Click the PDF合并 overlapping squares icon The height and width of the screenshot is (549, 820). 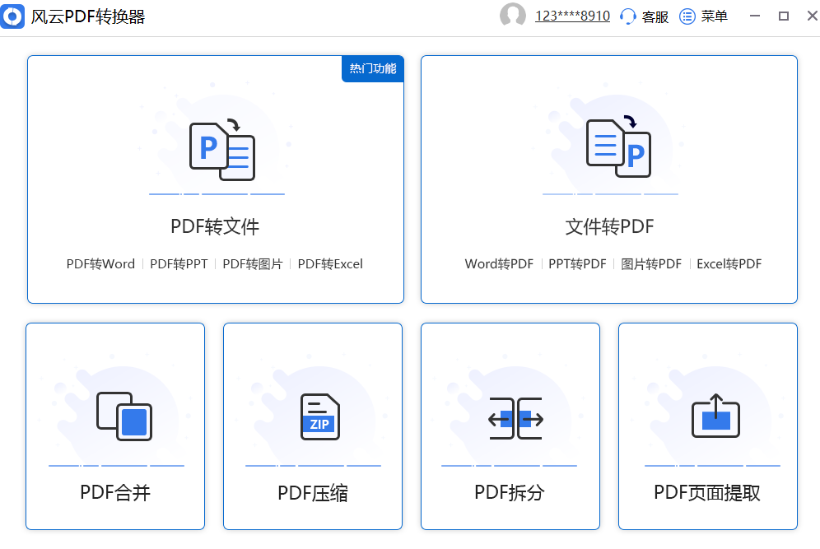pyautogui.click(x=124, y=416)
